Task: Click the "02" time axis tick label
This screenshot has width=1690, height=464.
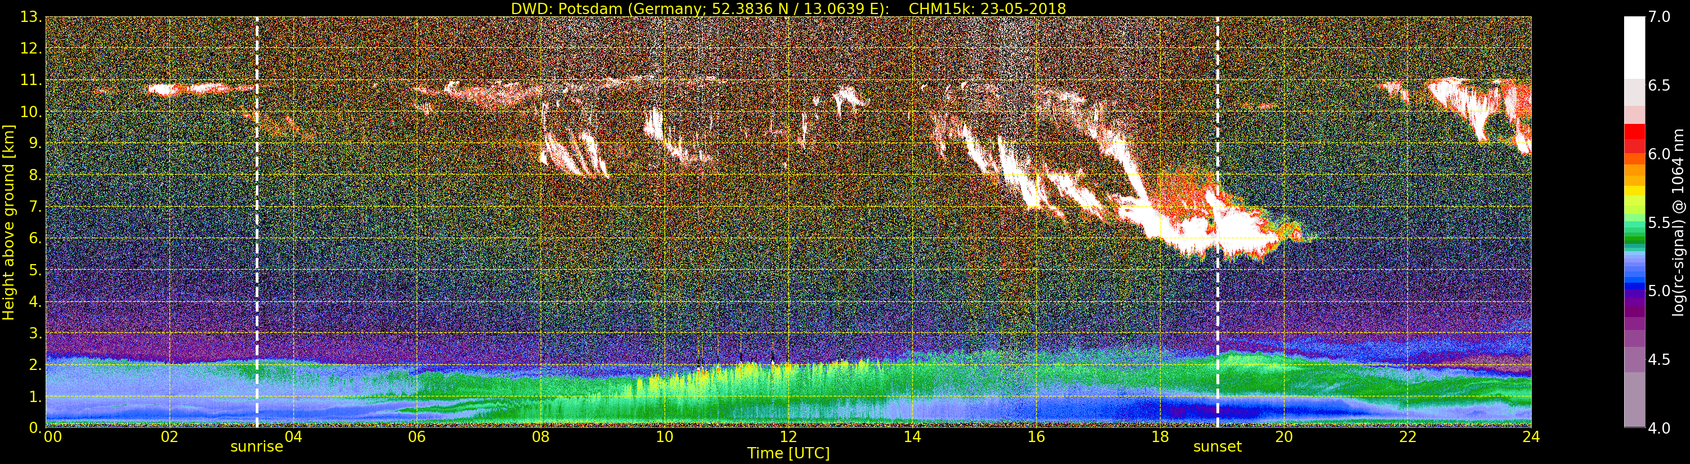Action: point(170,436)
